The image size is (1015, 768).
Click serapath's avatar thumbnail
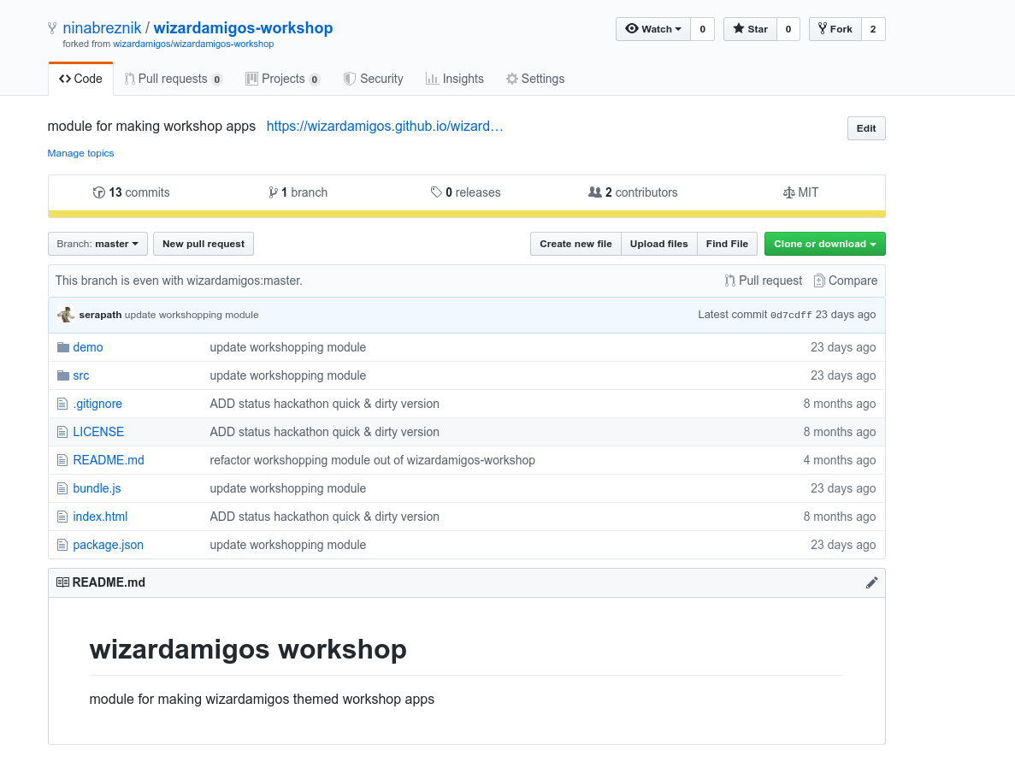pos(65,315)
